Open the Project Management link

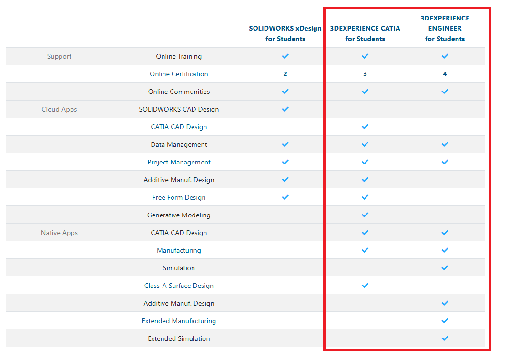coord(179,162)
